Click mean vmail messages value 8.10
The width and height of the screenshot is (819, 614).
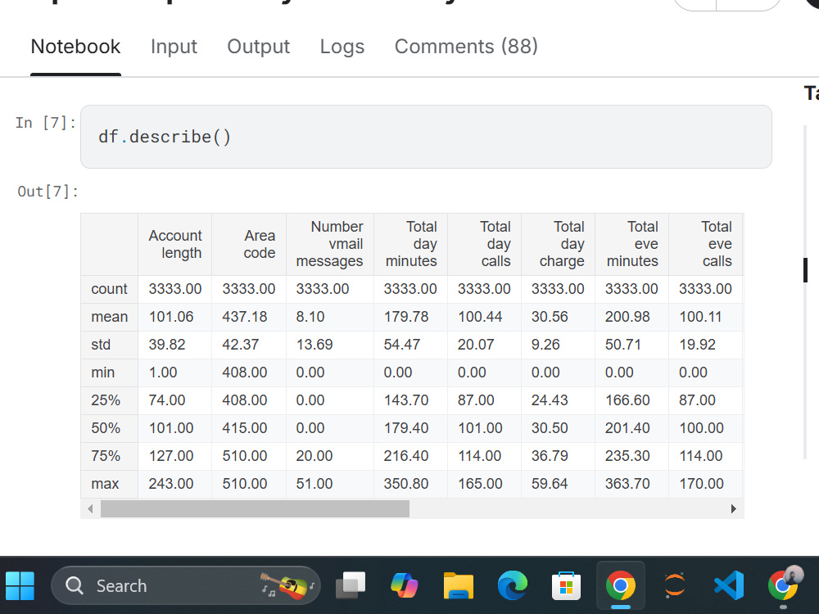point(310,316)
